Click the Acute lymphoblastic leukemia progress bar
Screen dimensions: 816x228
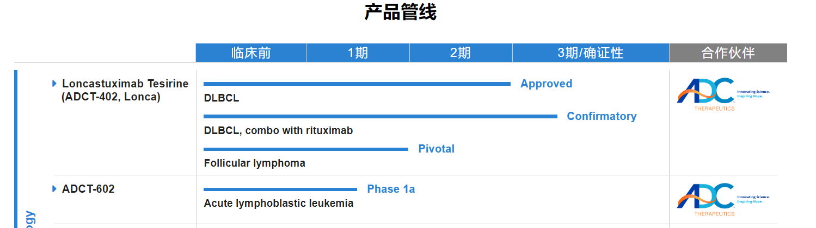point(280,189)
